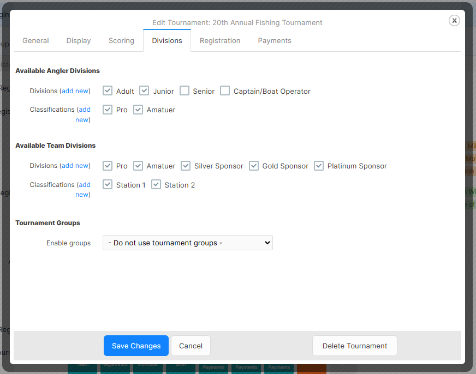Click the Save Changes button
The width and height of the screenshot is (476, 374).
pyautogui.click(x=136, y=346)
